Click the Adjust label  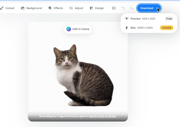point(79,8)
